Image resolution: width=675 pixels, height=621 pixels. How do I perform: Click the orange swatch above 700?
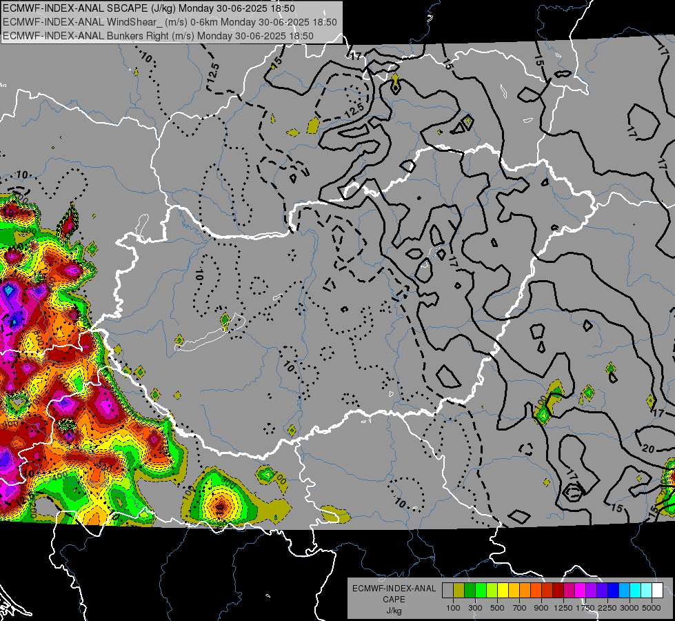(x=525, y=591)
